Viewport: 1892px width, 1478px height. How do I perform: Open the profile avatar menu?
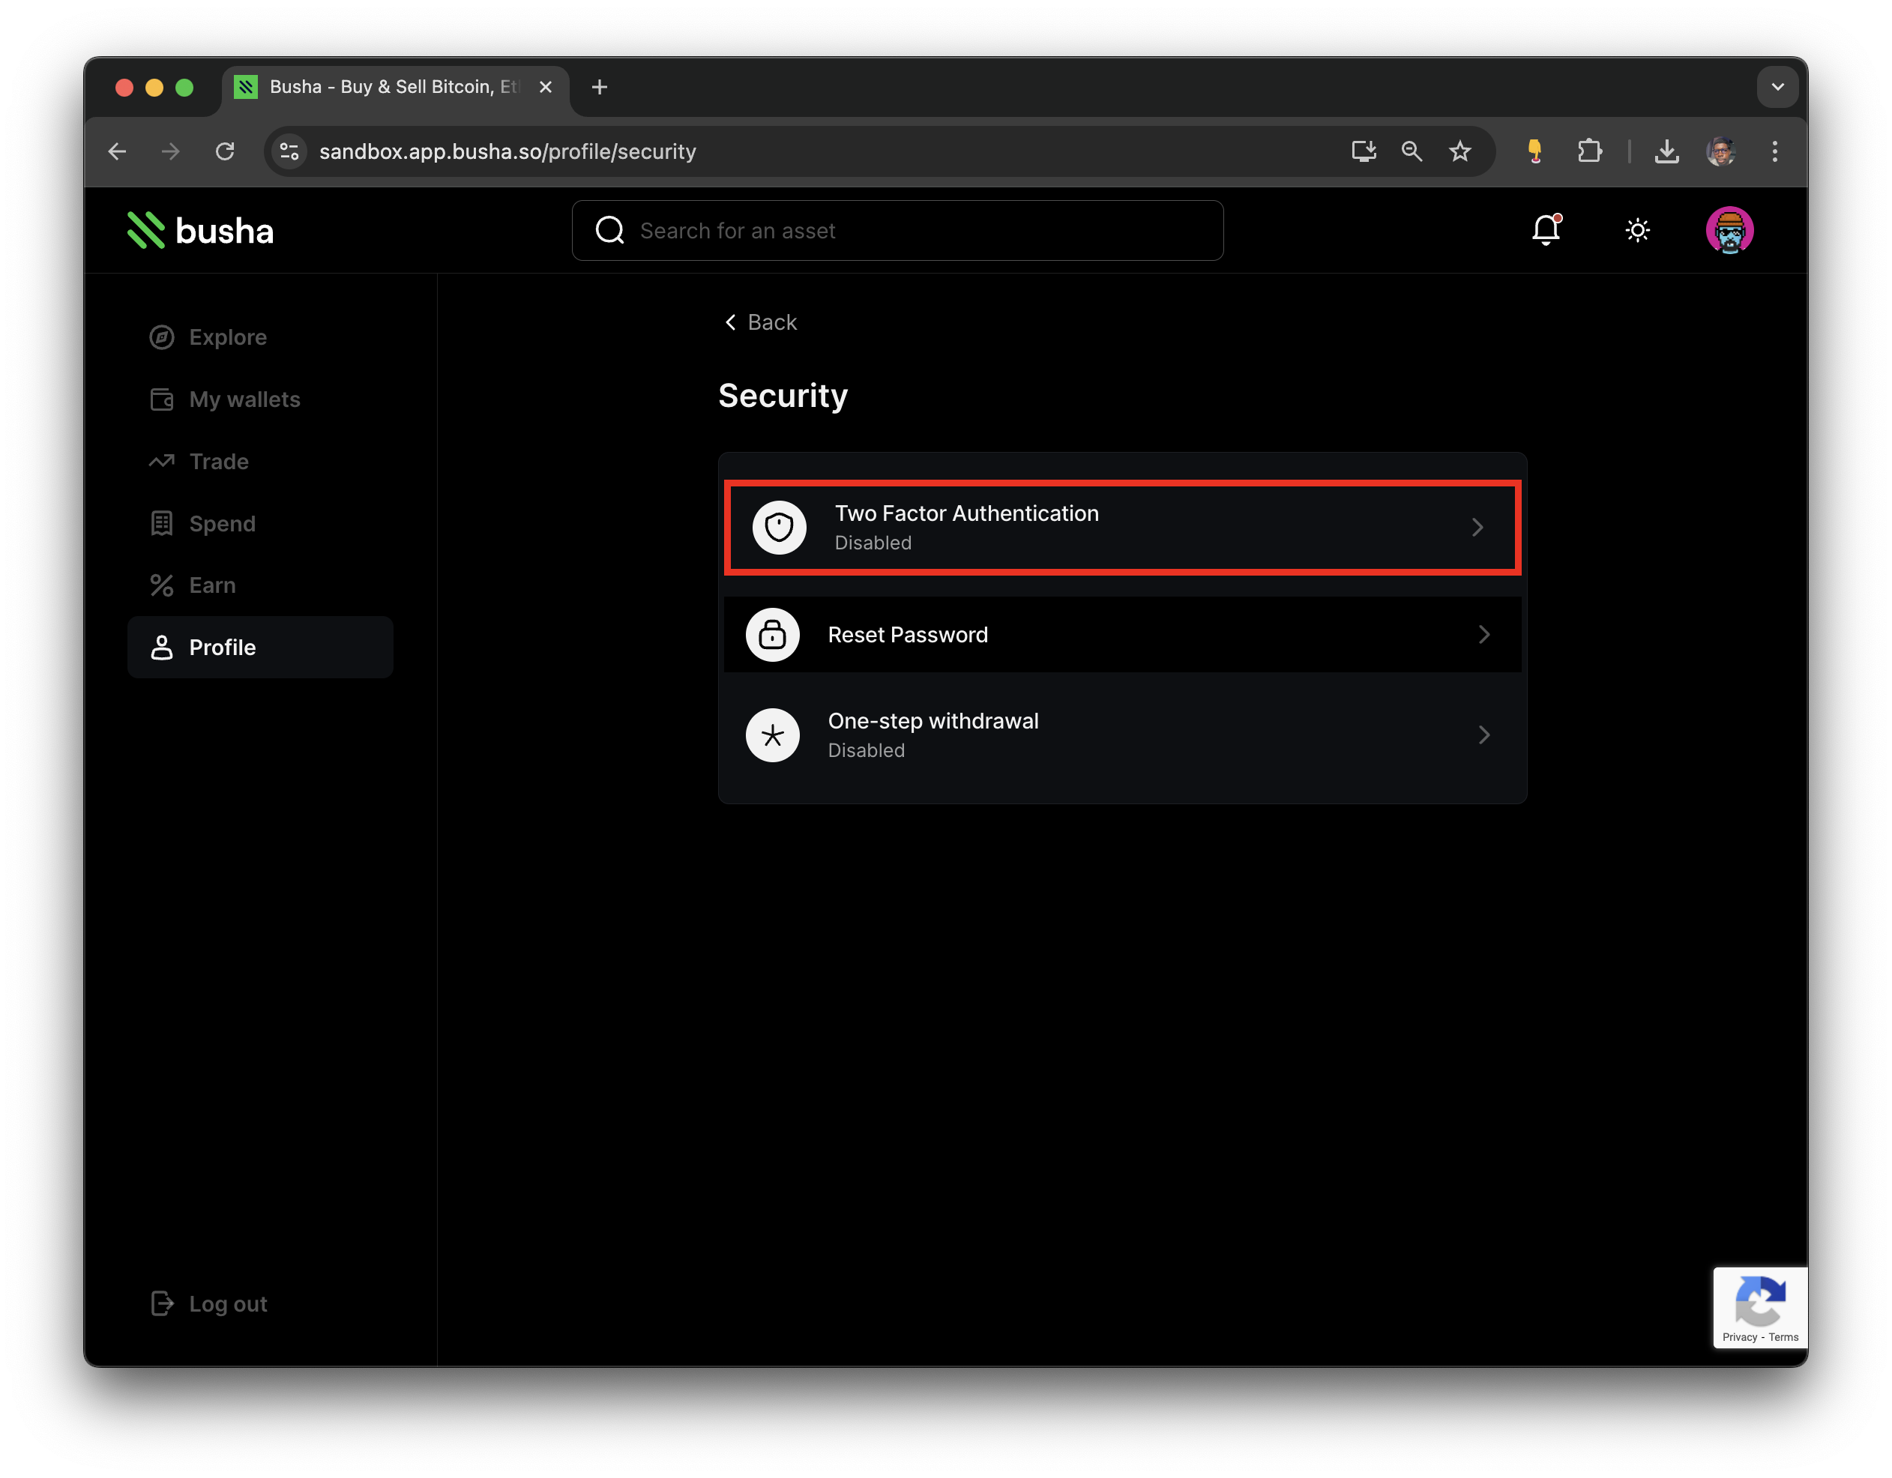click(1729, 229)
